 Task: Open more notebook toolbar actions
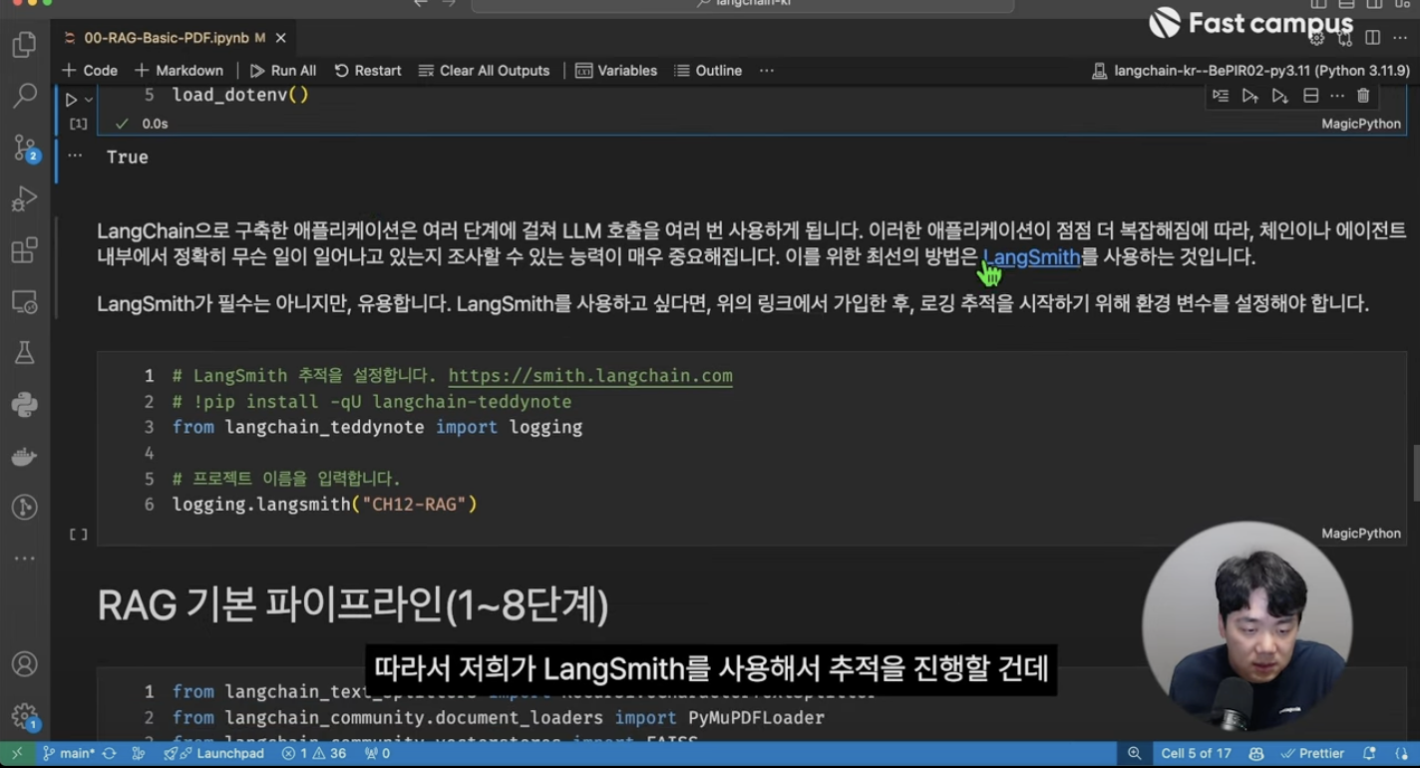766,71
